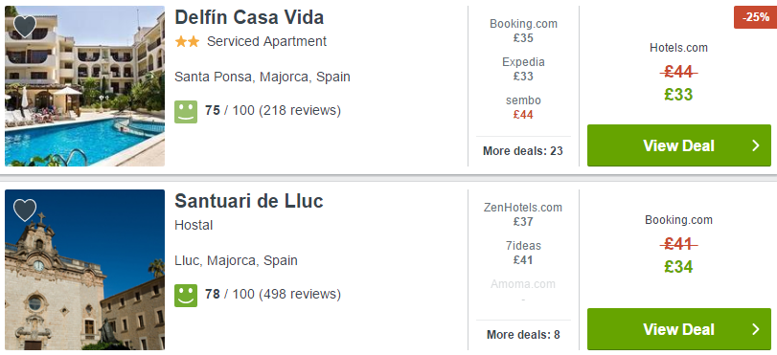Open the Santuari de Lluc hotel title
777x355 pixels.
(x=249, y=201)
